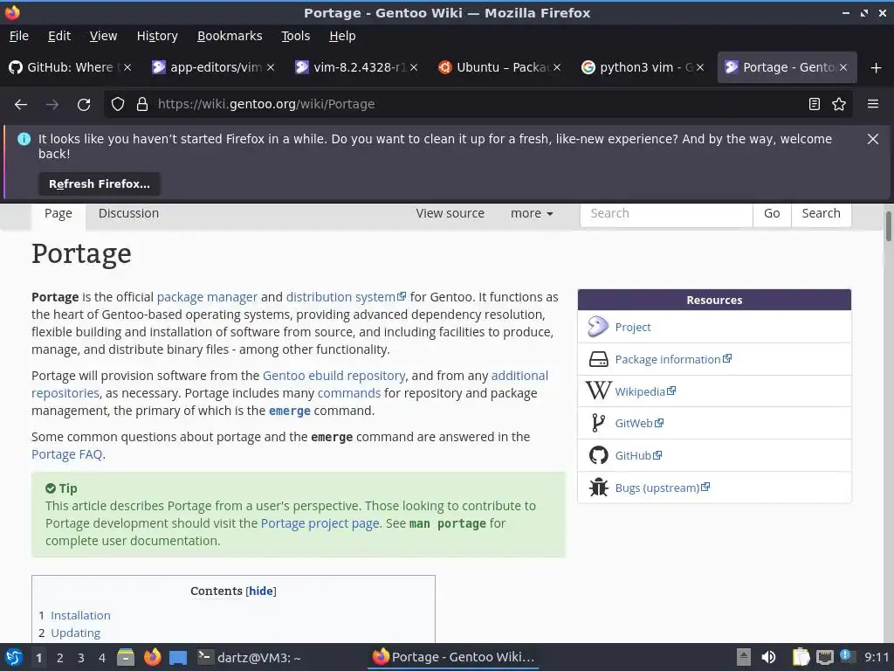Screen dimensions: 894x671
Task: Close the app-editors/vim tab
Action: (271, 67)
